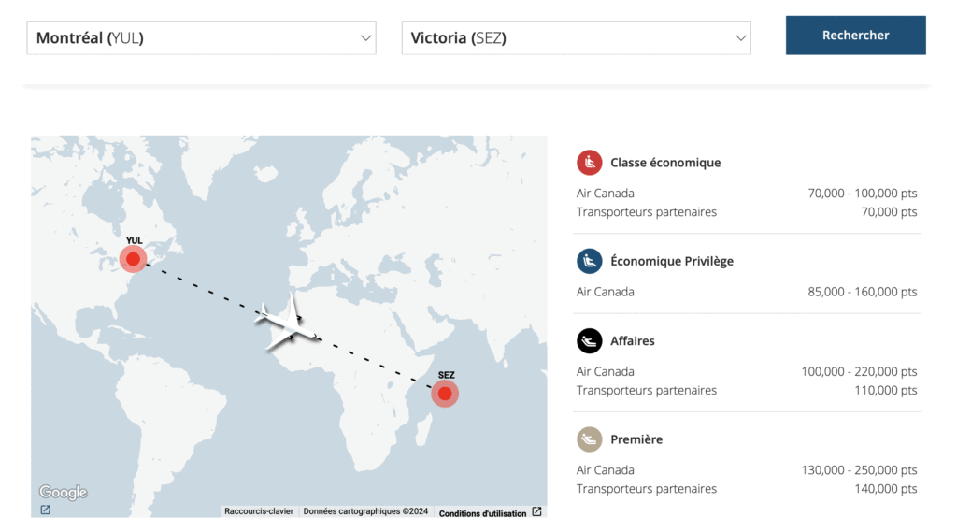Click the Raccourcis-clavier map button
Screen dimensions: 957x532
pos(259,511)
